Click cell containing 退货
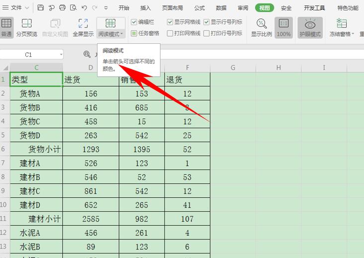Screen dimensions: 364x258 pos(187,80)
